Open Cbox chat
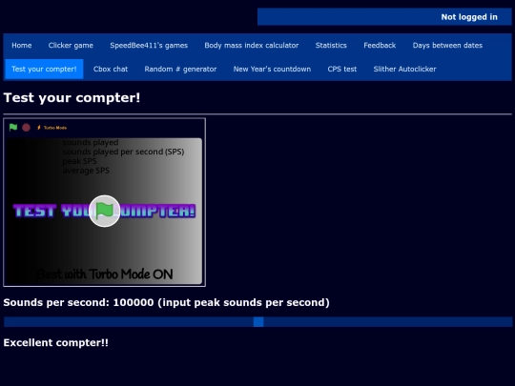Screen dimensions: 515x386 [x=111, y=69]
